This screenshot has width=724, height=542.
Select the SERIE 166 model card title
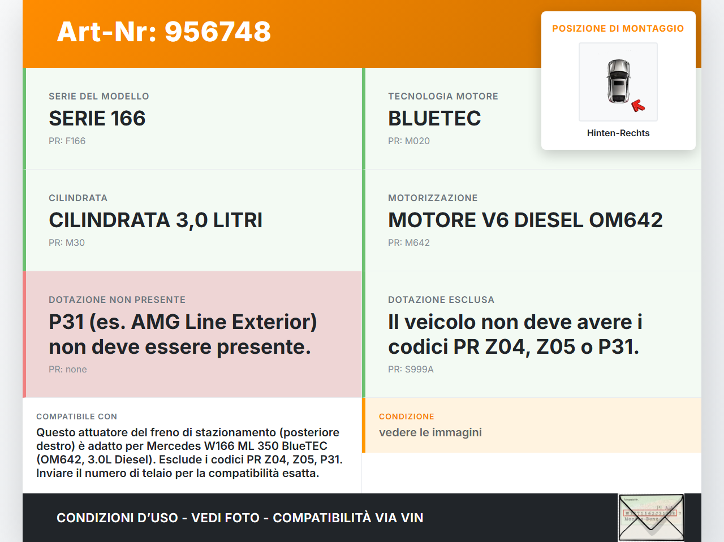tap(97, 119)
